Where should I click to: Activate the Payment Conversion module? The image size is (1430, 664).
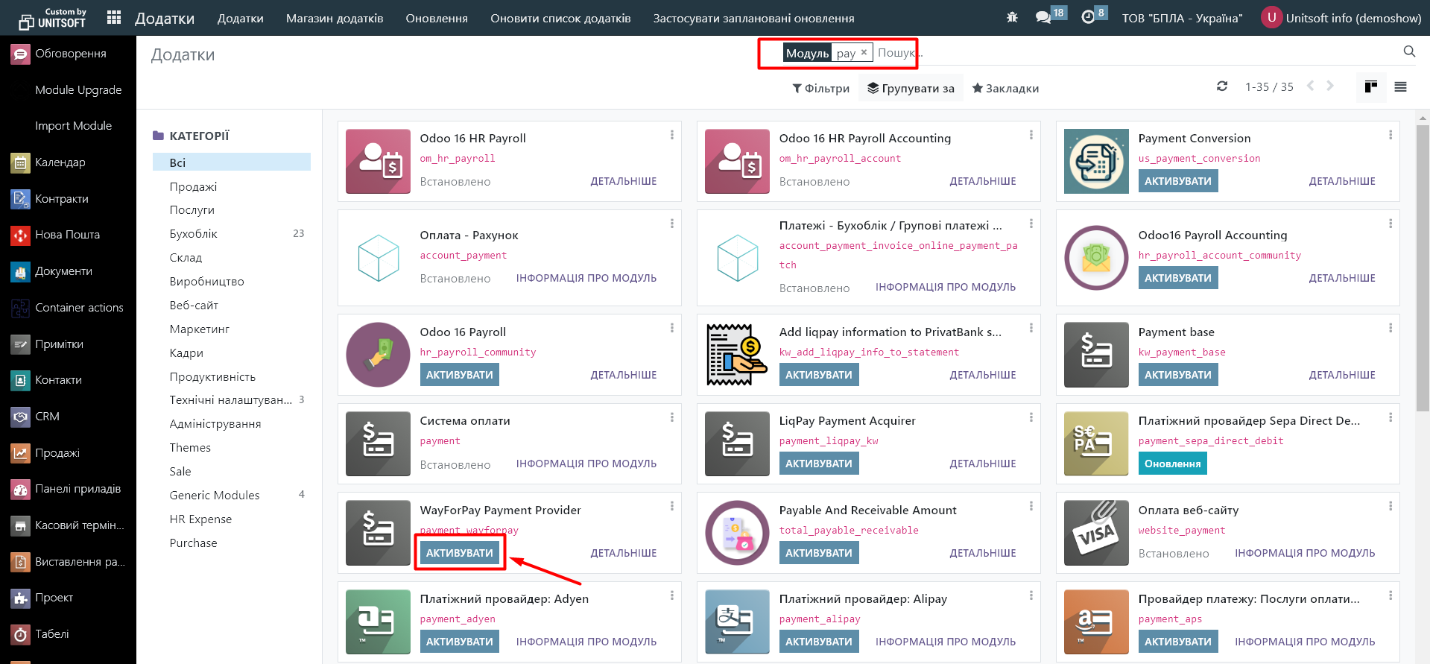pos(1178,181)
